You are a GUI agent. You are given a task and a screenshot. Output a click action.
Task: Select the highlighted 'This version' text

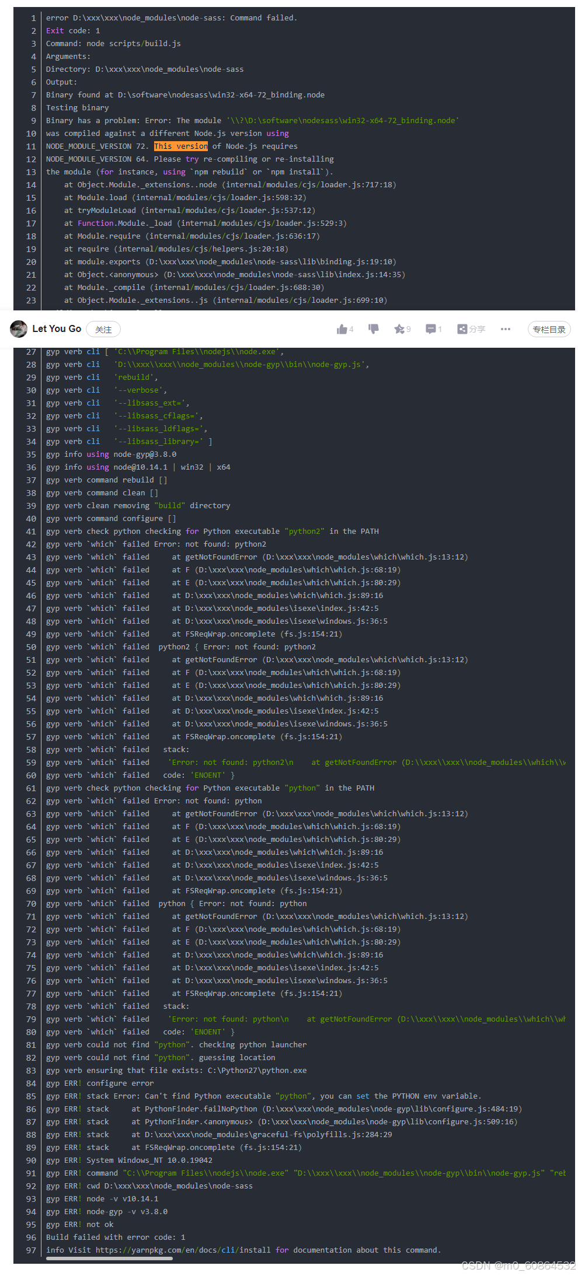point(181,146)
